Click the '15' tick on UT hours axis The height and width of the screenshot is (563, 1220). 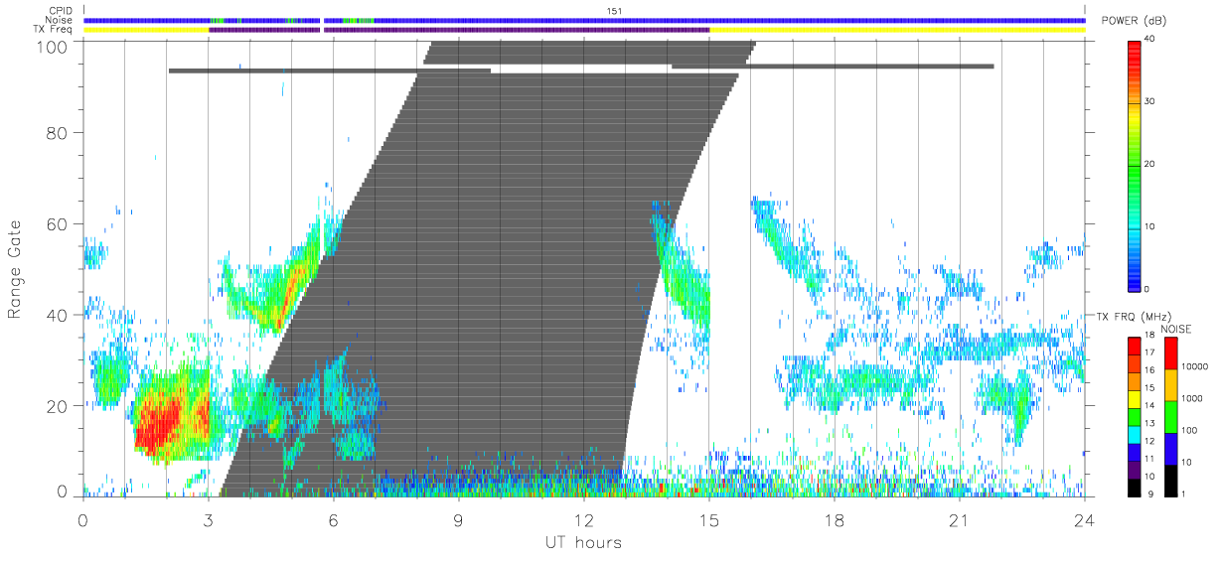tap(709, 520)
